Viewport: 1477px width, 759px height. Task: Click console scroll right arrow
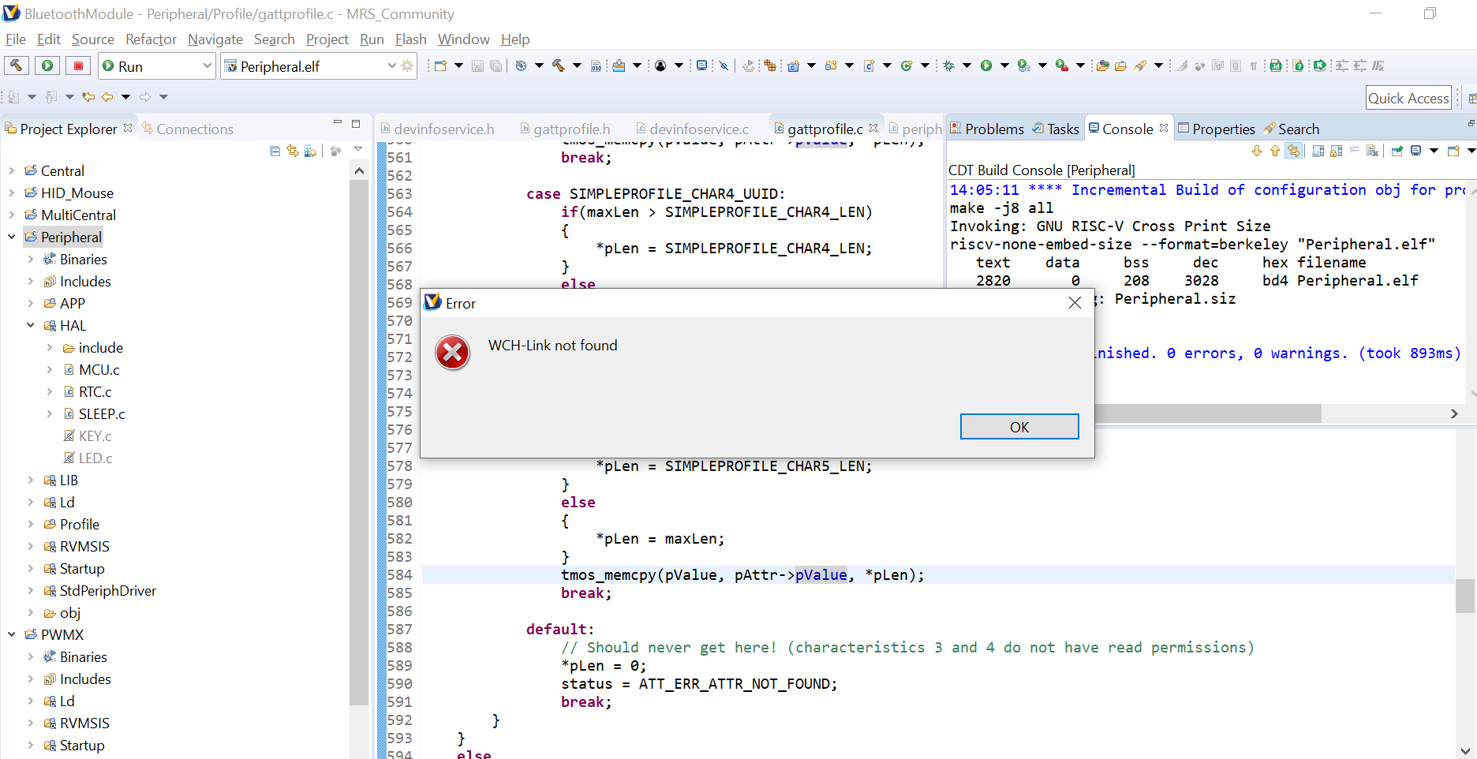[1454, 413]
